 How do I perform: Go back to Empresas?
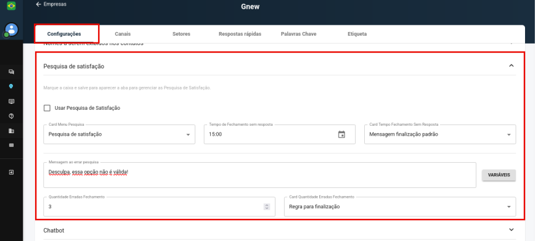point(51,4)
